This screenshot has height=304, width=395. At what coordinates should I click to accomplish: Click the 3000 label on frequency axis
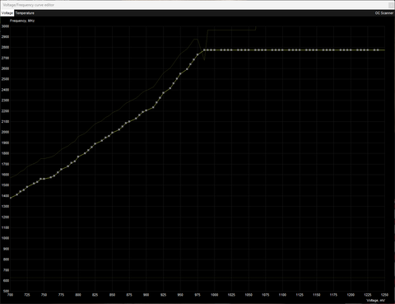click(x=6, y=26)
